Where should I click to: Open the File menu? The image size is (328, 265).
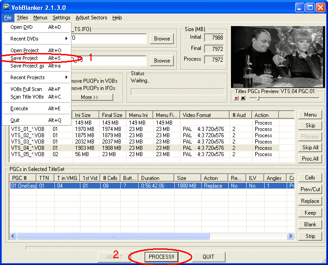8,18
